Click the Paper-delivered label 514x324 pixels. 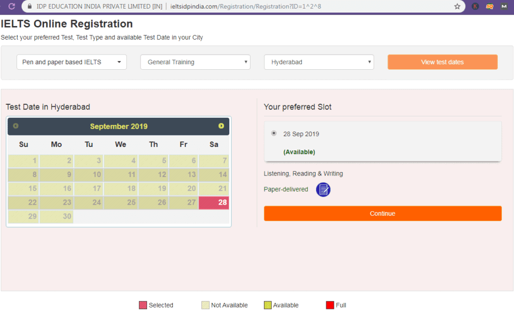tap(286, 190)
